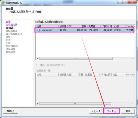This screenshot has width=138, height=118.
Task: Sort upper table by 容量 column
Action: pos(80,26)
